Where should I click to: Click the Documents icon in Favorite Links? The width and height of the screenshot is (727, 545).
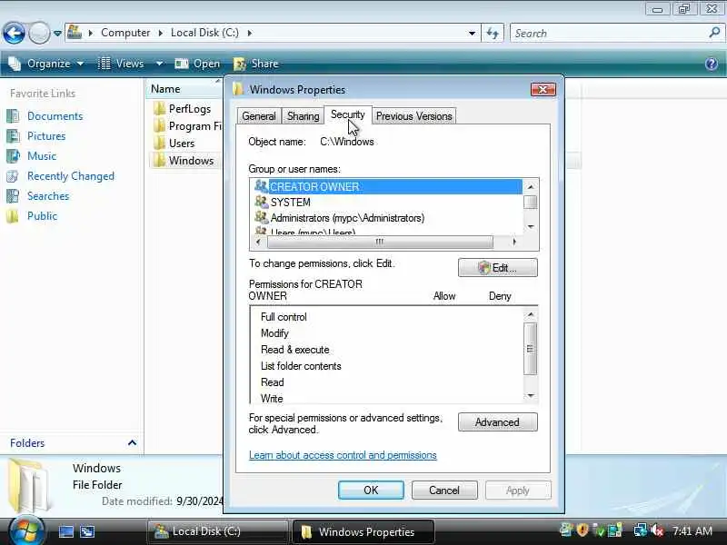pos(13,116)
